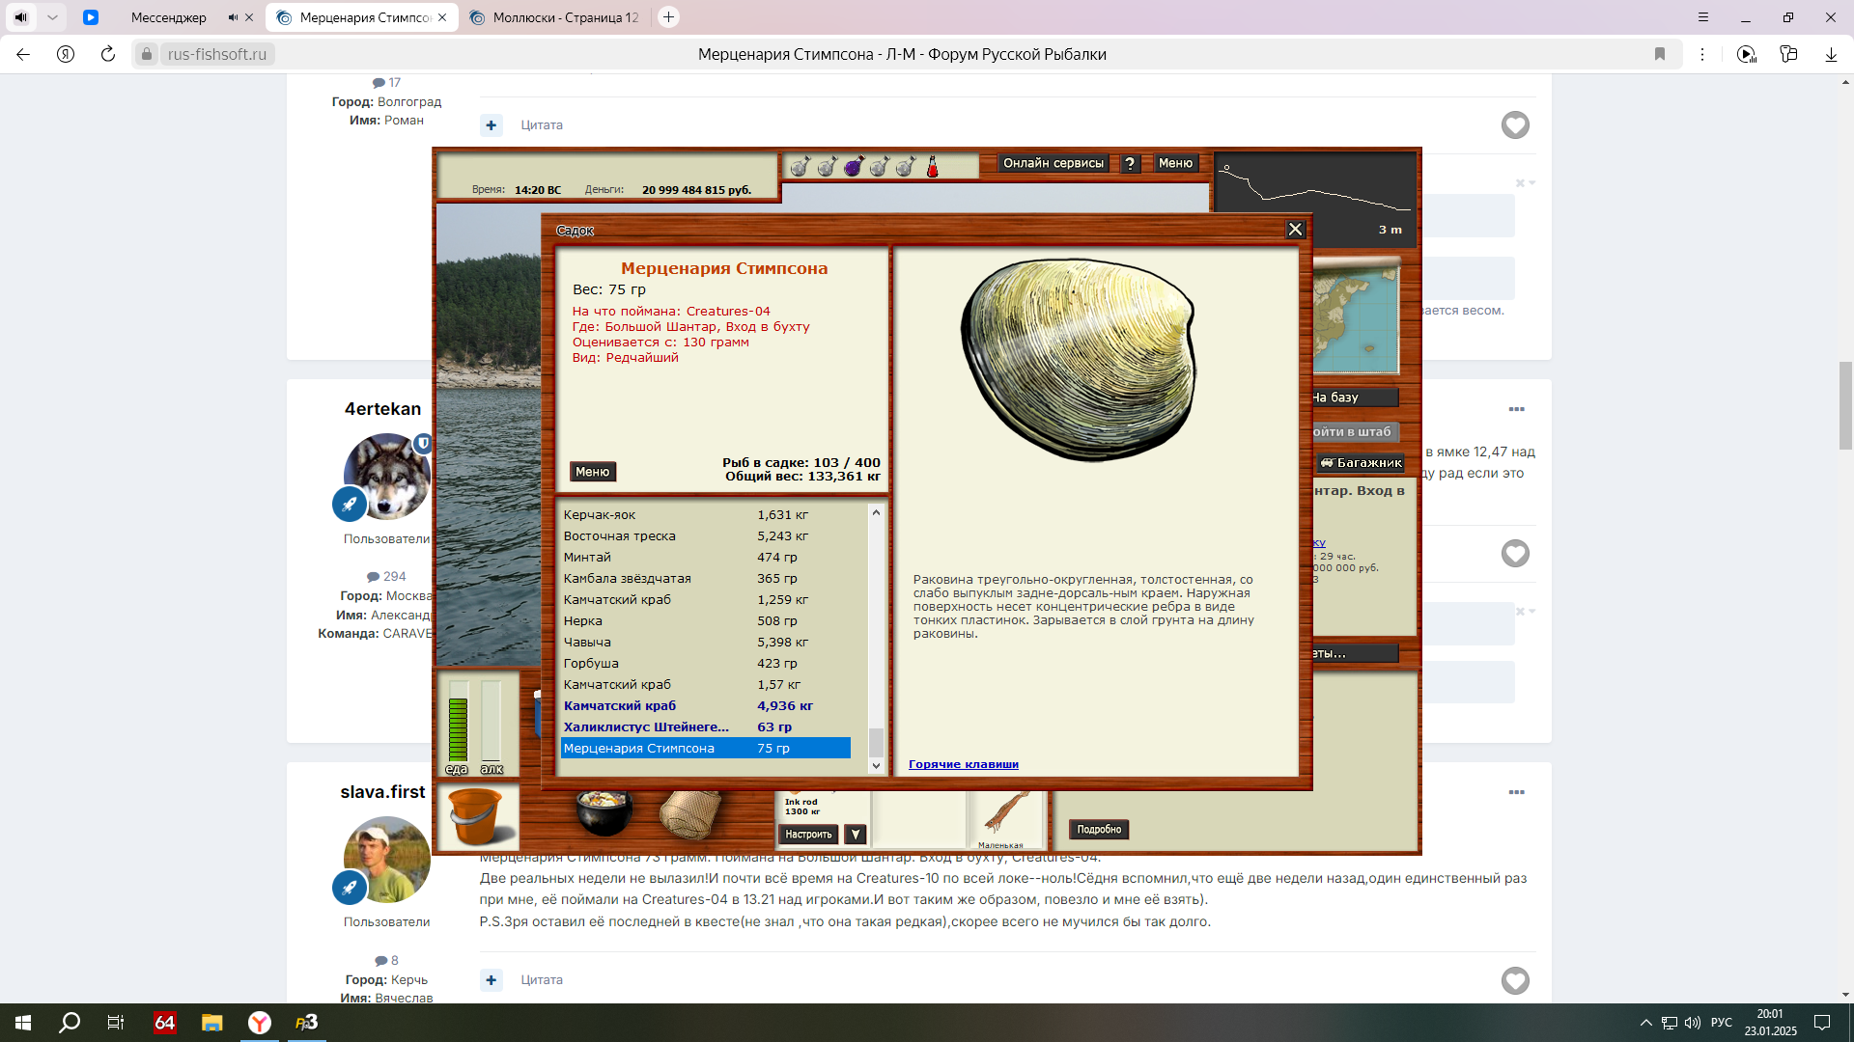Open 4ertekan post options ellipsis
1854x1042 pixels.
(x=1516, y=409)
